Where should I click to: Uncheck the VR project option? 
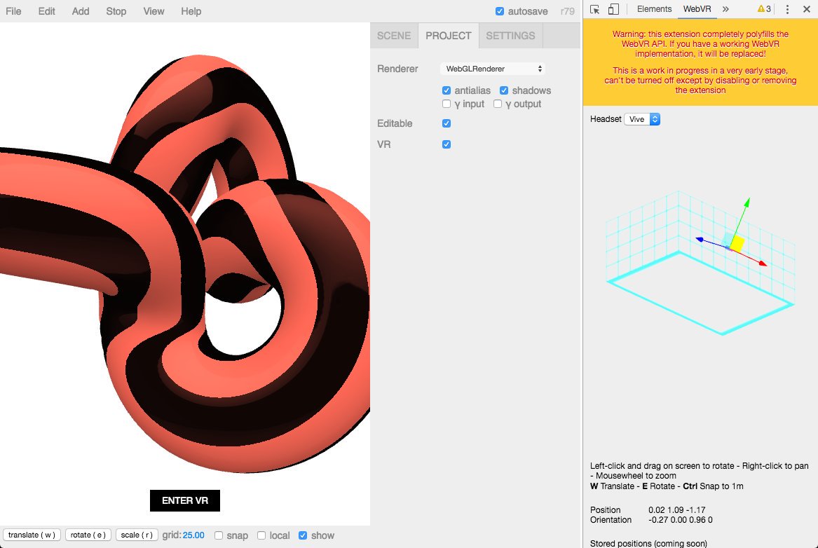[447, 144]
